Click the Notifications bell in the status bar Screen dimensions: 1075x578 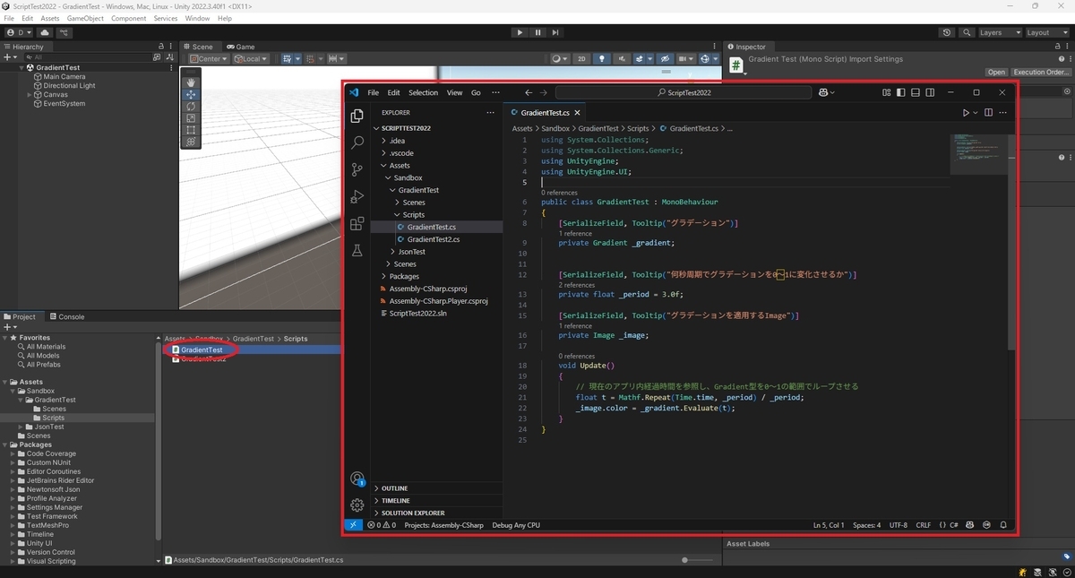[x=1003, y=525]
